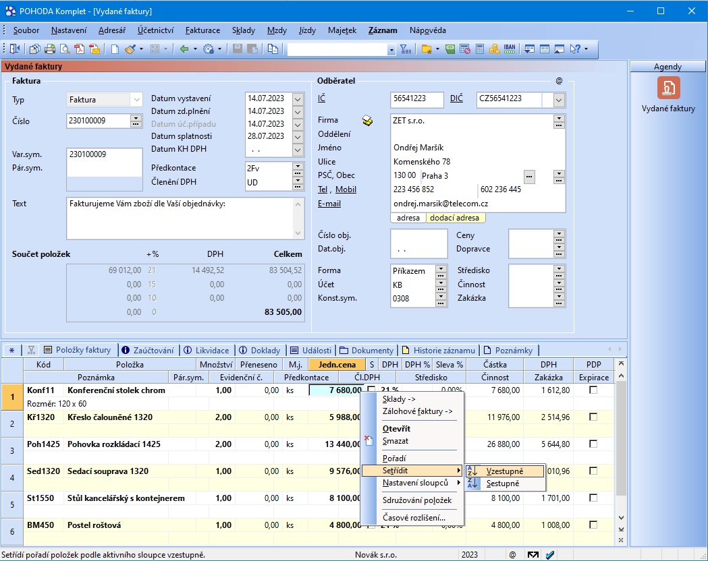Viewport: 708px width, 561px height.
Task: Click the duplicate record toolbar icon
Action: point(273,49)
